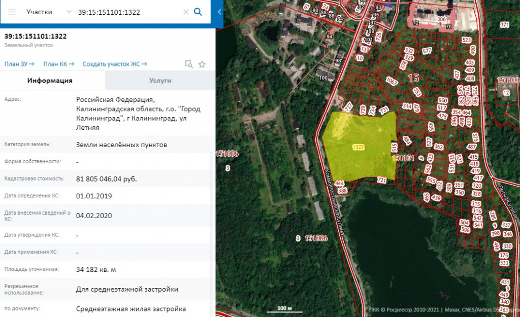This screenshot has height=317, width=520.
Task: Click parcel label 1067 on map
Action: click(392, 81)
